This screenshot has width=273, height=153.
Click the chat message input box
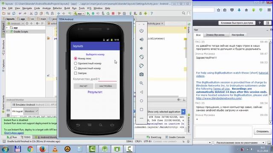point(223,132)
